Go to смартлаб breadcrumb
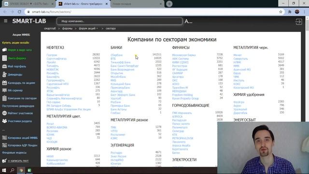 pyautogui.click(x=50, y=29)
